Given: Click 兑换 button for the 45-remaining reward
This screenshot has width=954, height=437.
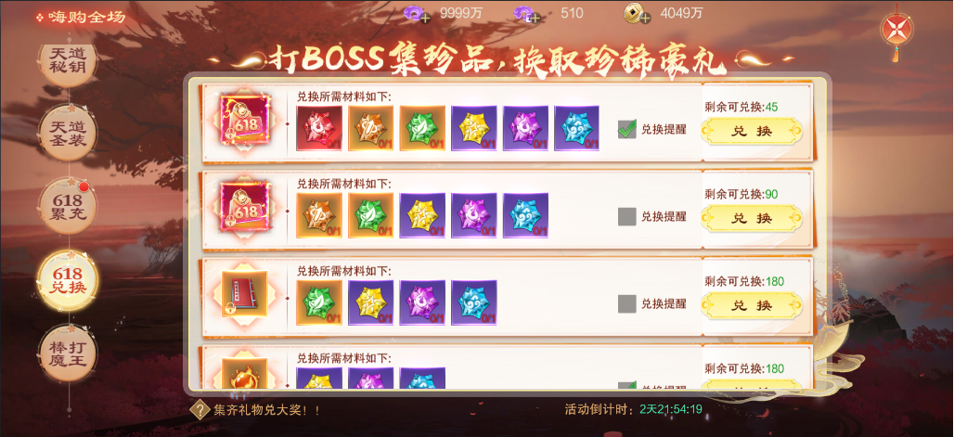Looking at the screenshot, I should tap(752, 131).
